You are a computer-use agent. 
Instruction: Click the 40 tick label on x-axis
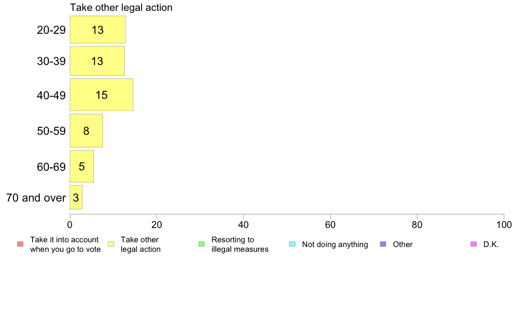[x=244, y=225]
